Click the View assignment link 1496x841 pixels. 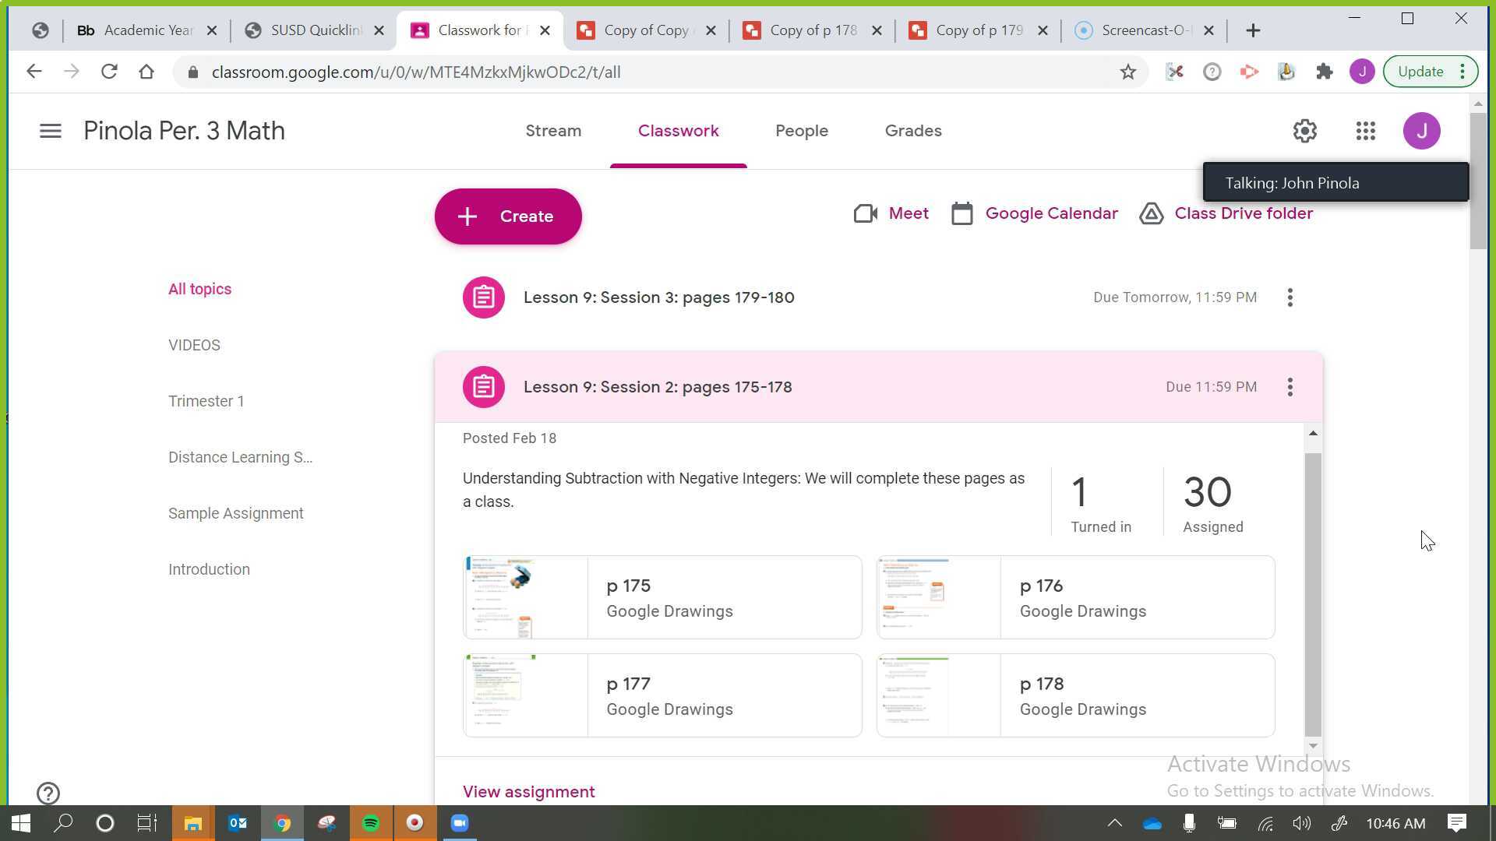tap(528, 792)
